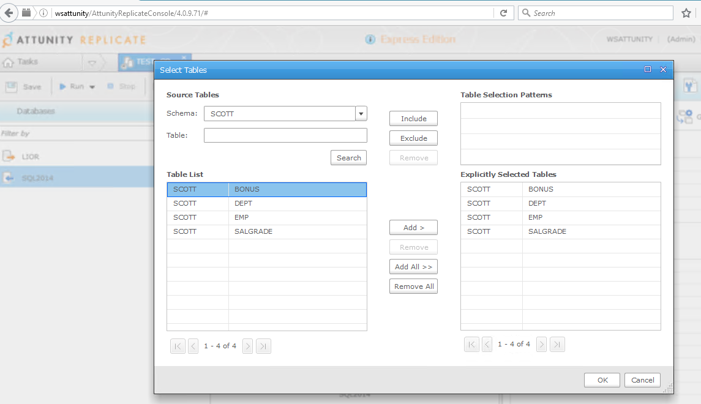701x404 pixels.
Task: Go to last page of Explicitly Selected Tables
Action: [557, 345]
